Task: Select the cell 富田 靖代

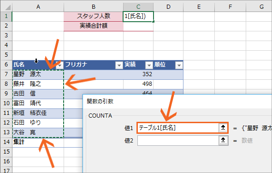Action: (x=38, y=103)
